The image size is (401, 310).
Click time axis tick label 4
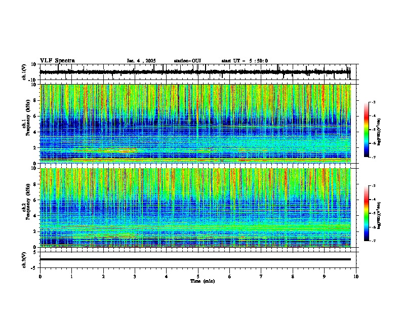(x=166, y=277)
